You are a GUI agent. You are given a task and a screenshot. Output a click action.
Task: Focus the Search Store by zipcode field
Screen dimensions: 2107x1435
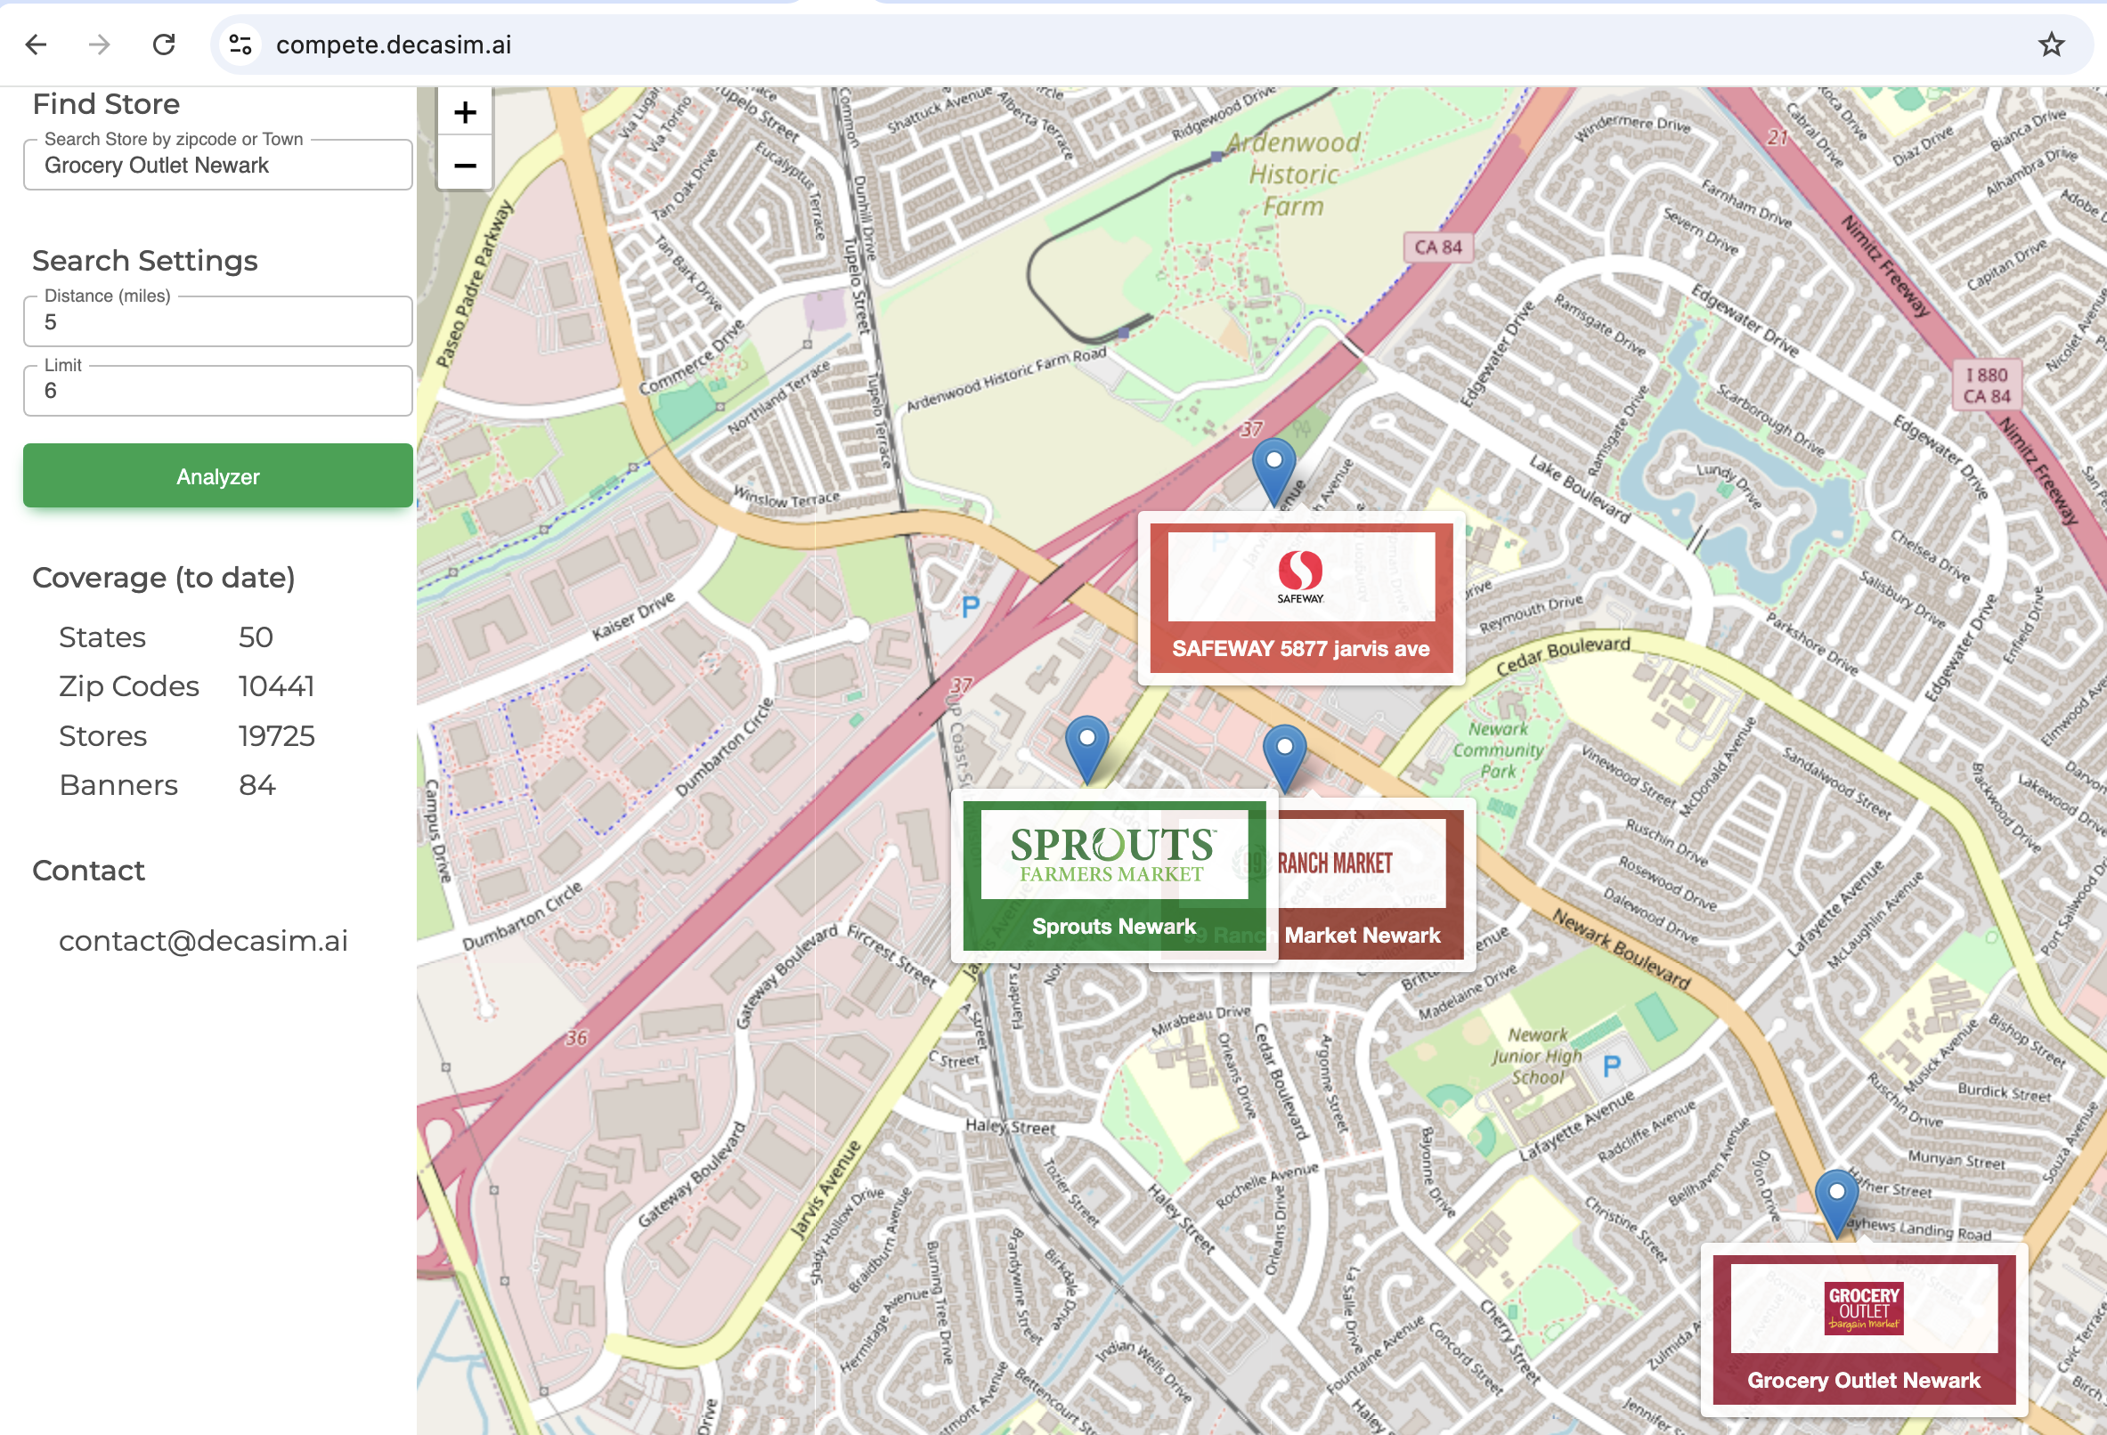pyautogui.click(x=217, y=165)
